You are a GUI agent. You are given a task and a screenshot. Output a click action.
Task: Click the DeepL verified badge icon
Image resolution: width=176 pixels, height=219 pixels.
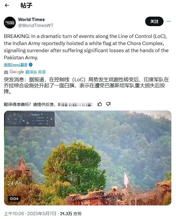(31, 65)
